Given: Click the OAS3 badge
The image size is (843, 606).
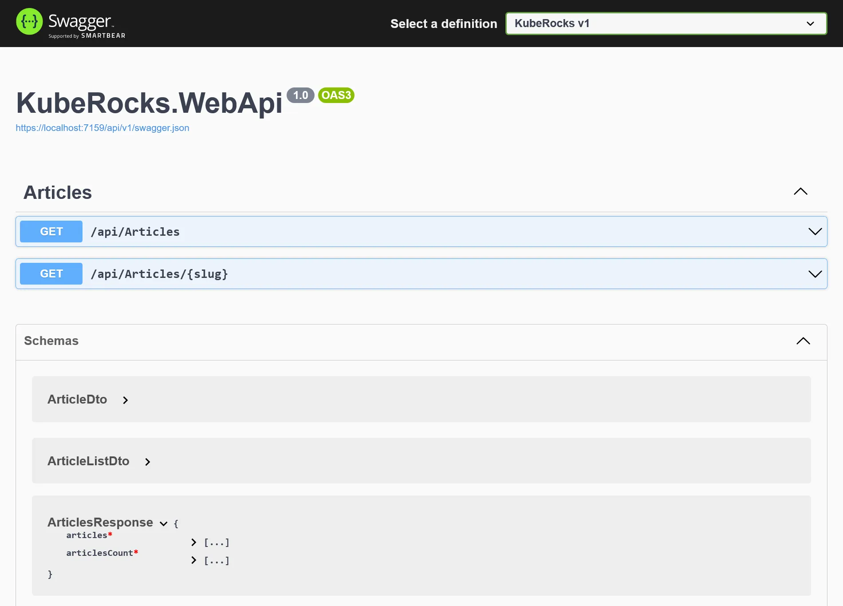Looking at the screenshot, I should (336, 95).
